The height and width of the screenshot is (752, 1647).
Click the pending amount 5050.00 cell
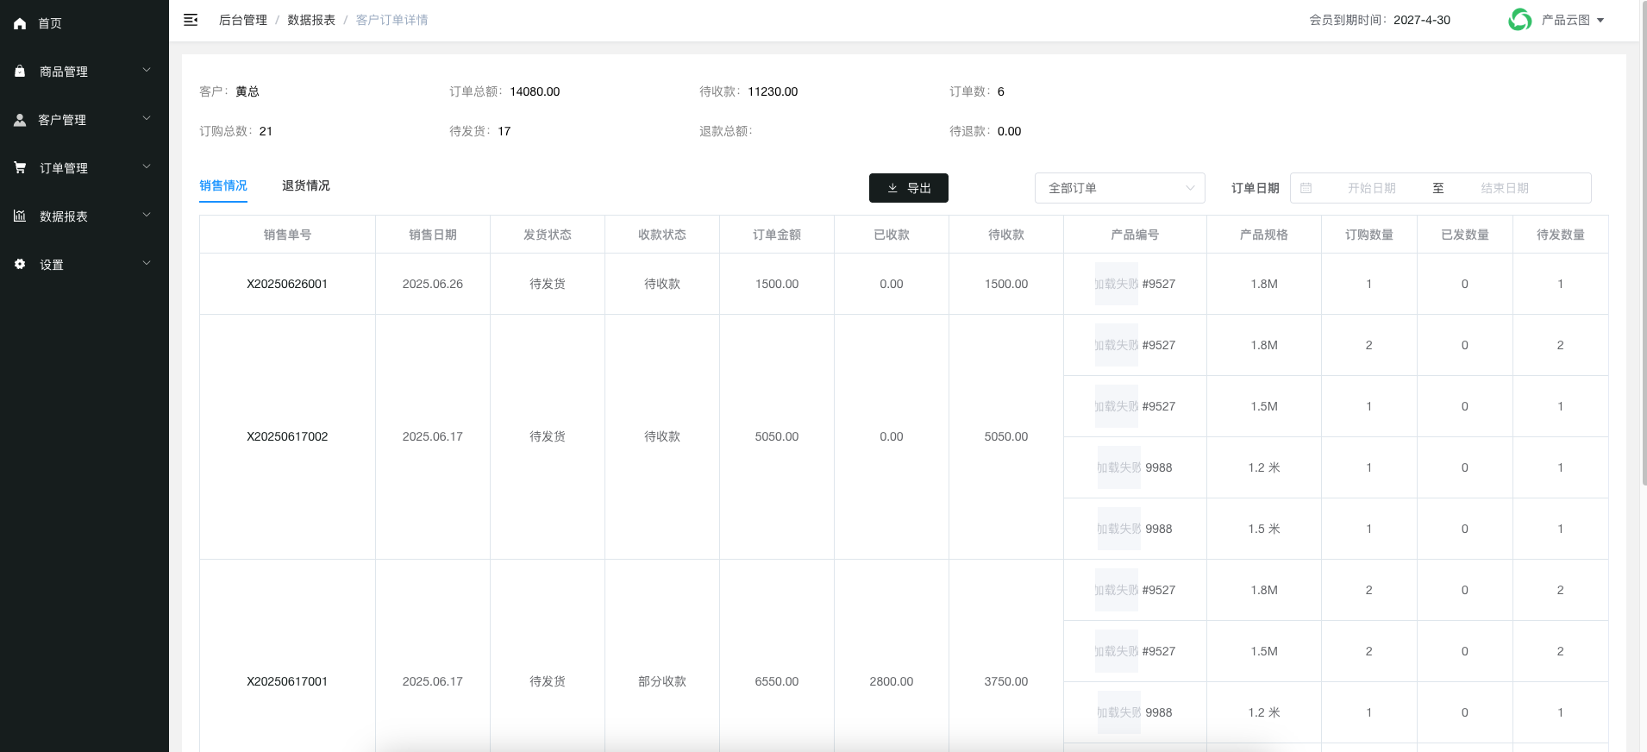coord(1006,436)
